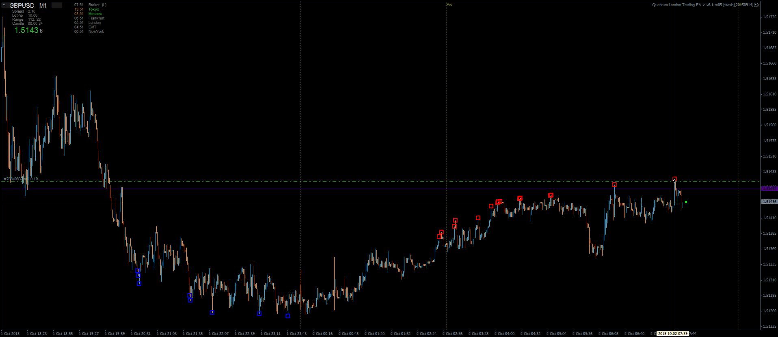Image resolution: width=778 pixels, height=337 pixels.
Task: Click the Spread 2.10 info row
Action: 24,11
